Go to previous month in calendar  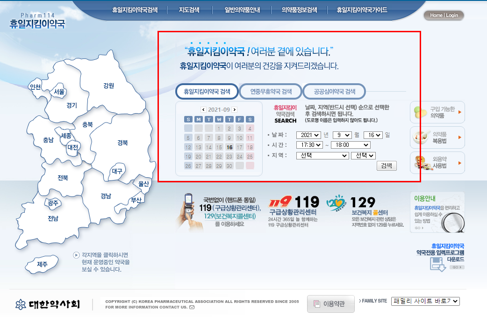[x=203, y=109]
